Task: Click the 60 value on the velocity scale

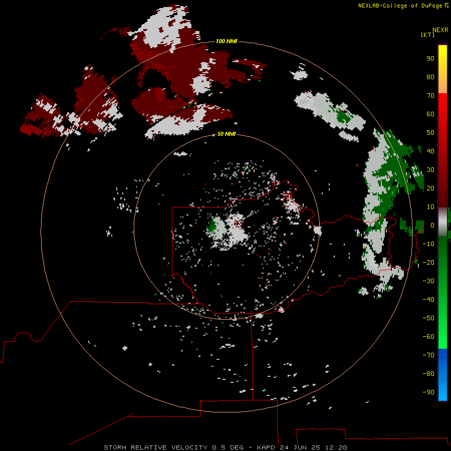Action: [430, 114]
